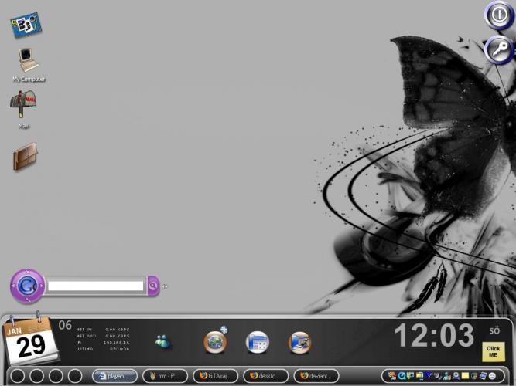Open the calendar widget showing Jan 29
This screenshot has width=516, height=386.
pos(31,342)
